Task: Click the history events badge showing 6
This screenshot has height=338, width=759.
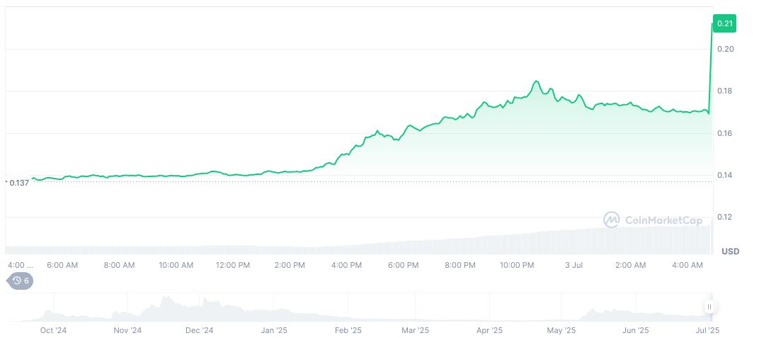Action: (x=20, y=281)
